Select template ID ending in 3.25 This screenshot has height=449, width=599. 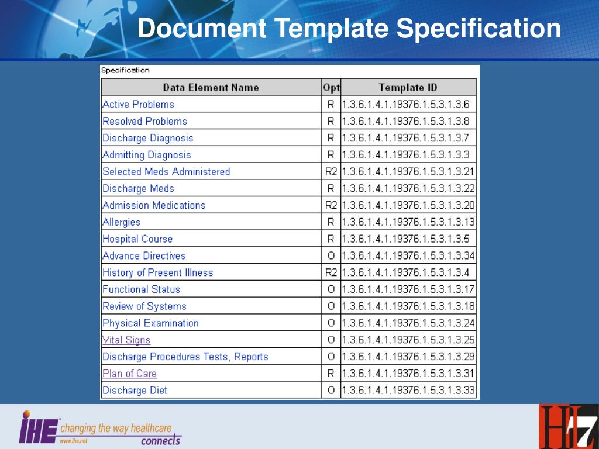408,340
